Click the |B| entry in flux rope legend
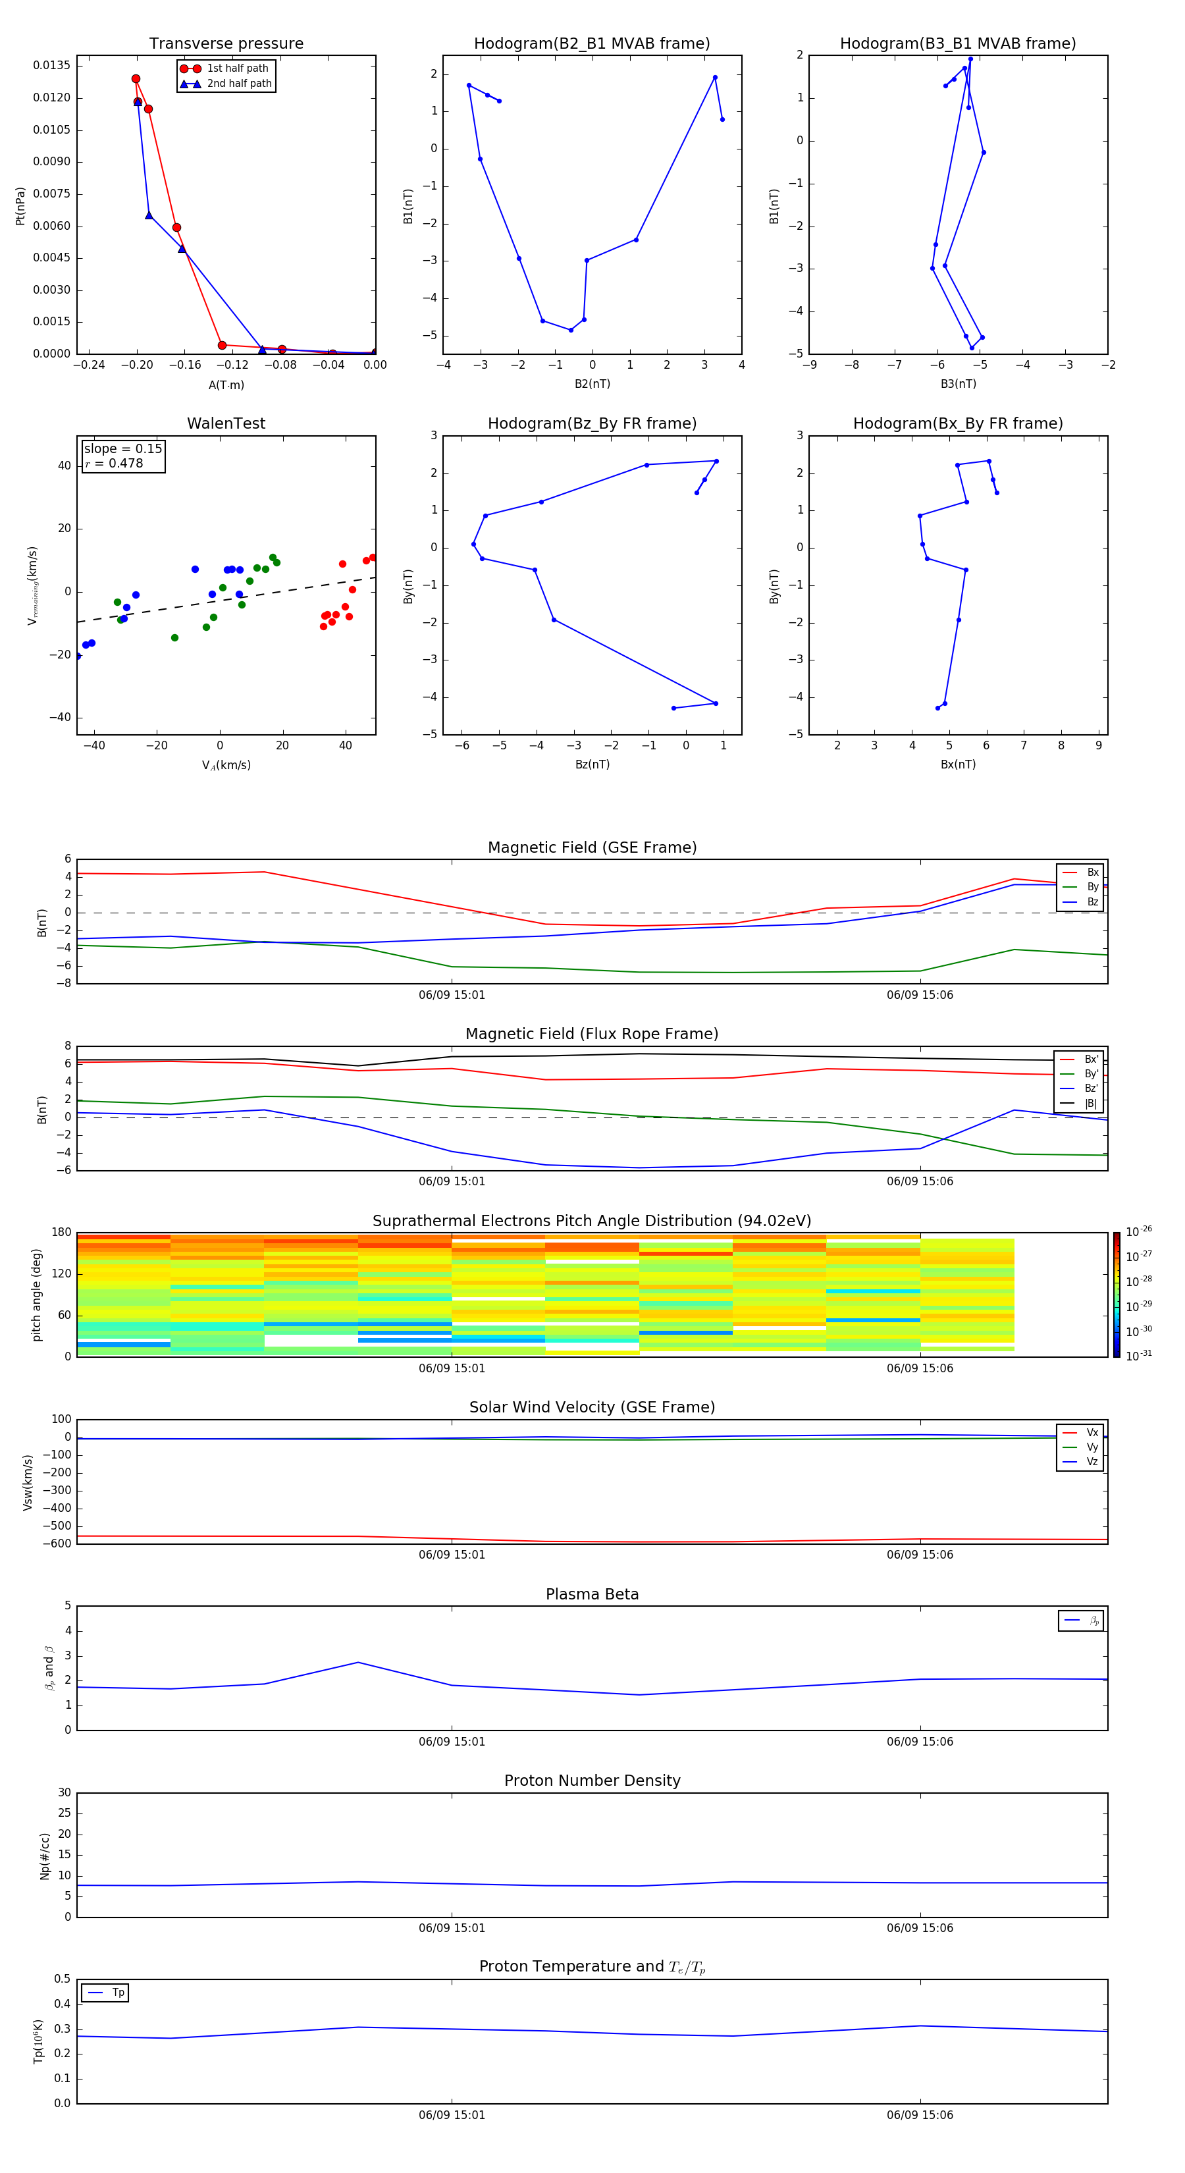The height and width of the screenshot is (2173, 1185). click(x=1080, y=1104)
